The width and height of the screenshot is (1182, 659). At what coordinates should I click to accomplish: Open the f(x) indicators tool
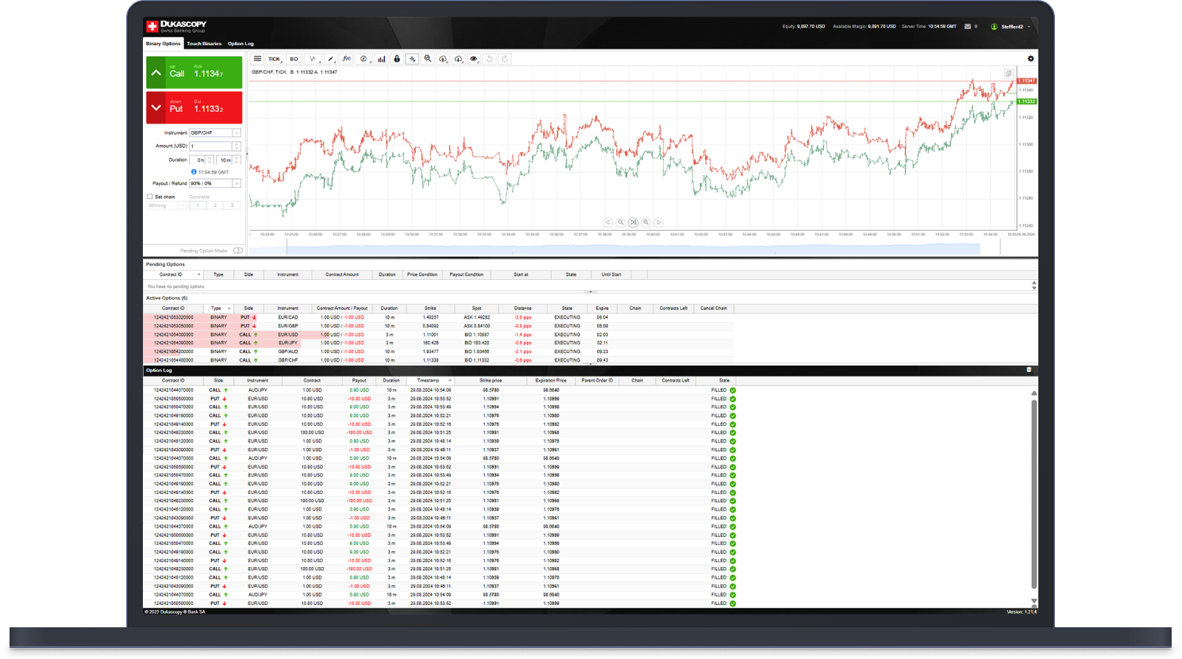[347, 59]
